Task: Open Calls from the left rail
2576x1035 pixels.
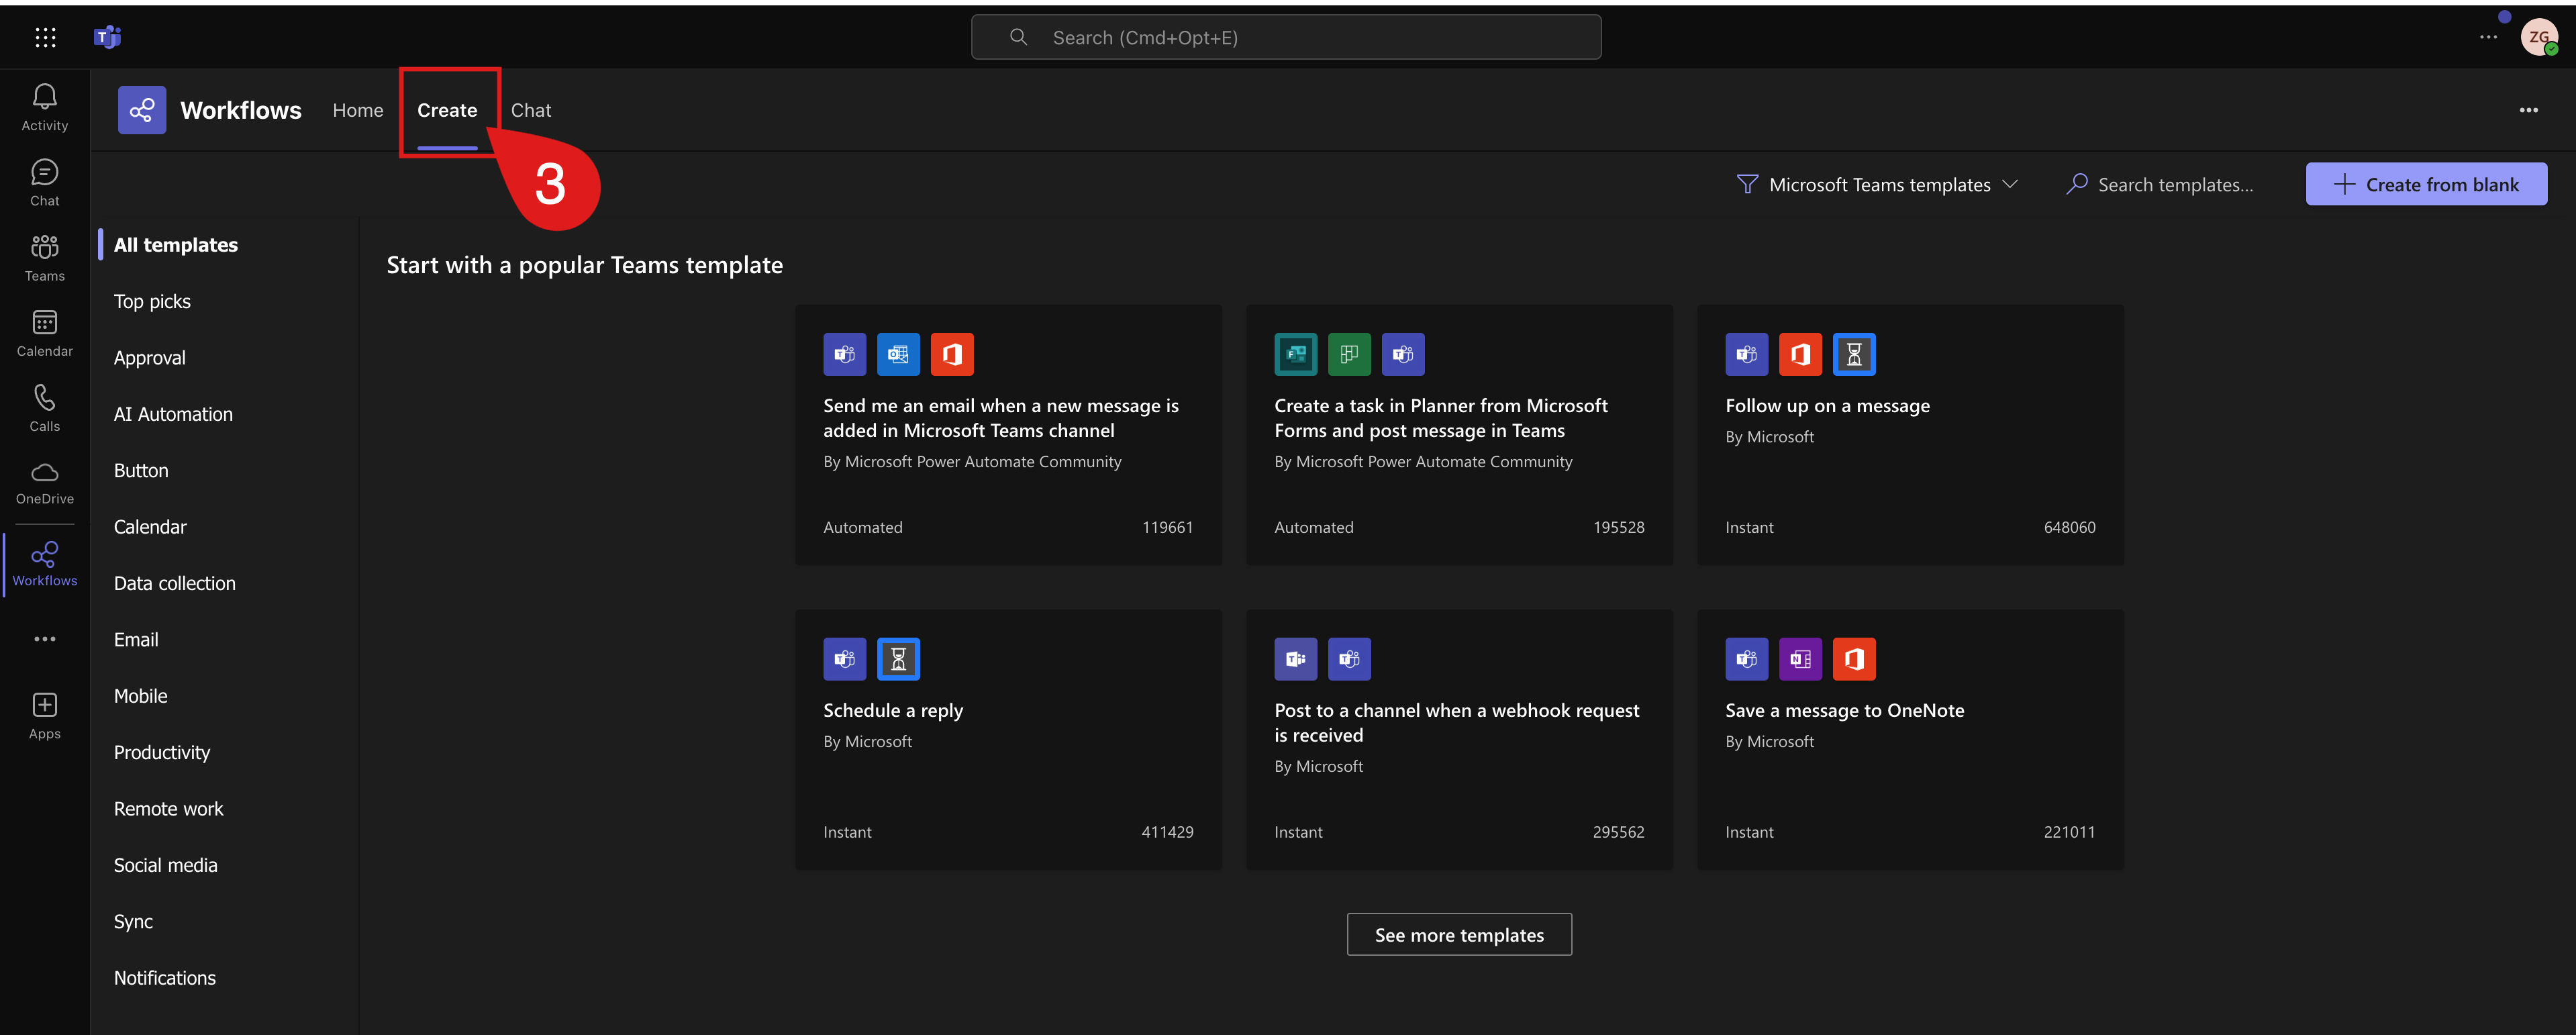Action: (x=45, y=407)
